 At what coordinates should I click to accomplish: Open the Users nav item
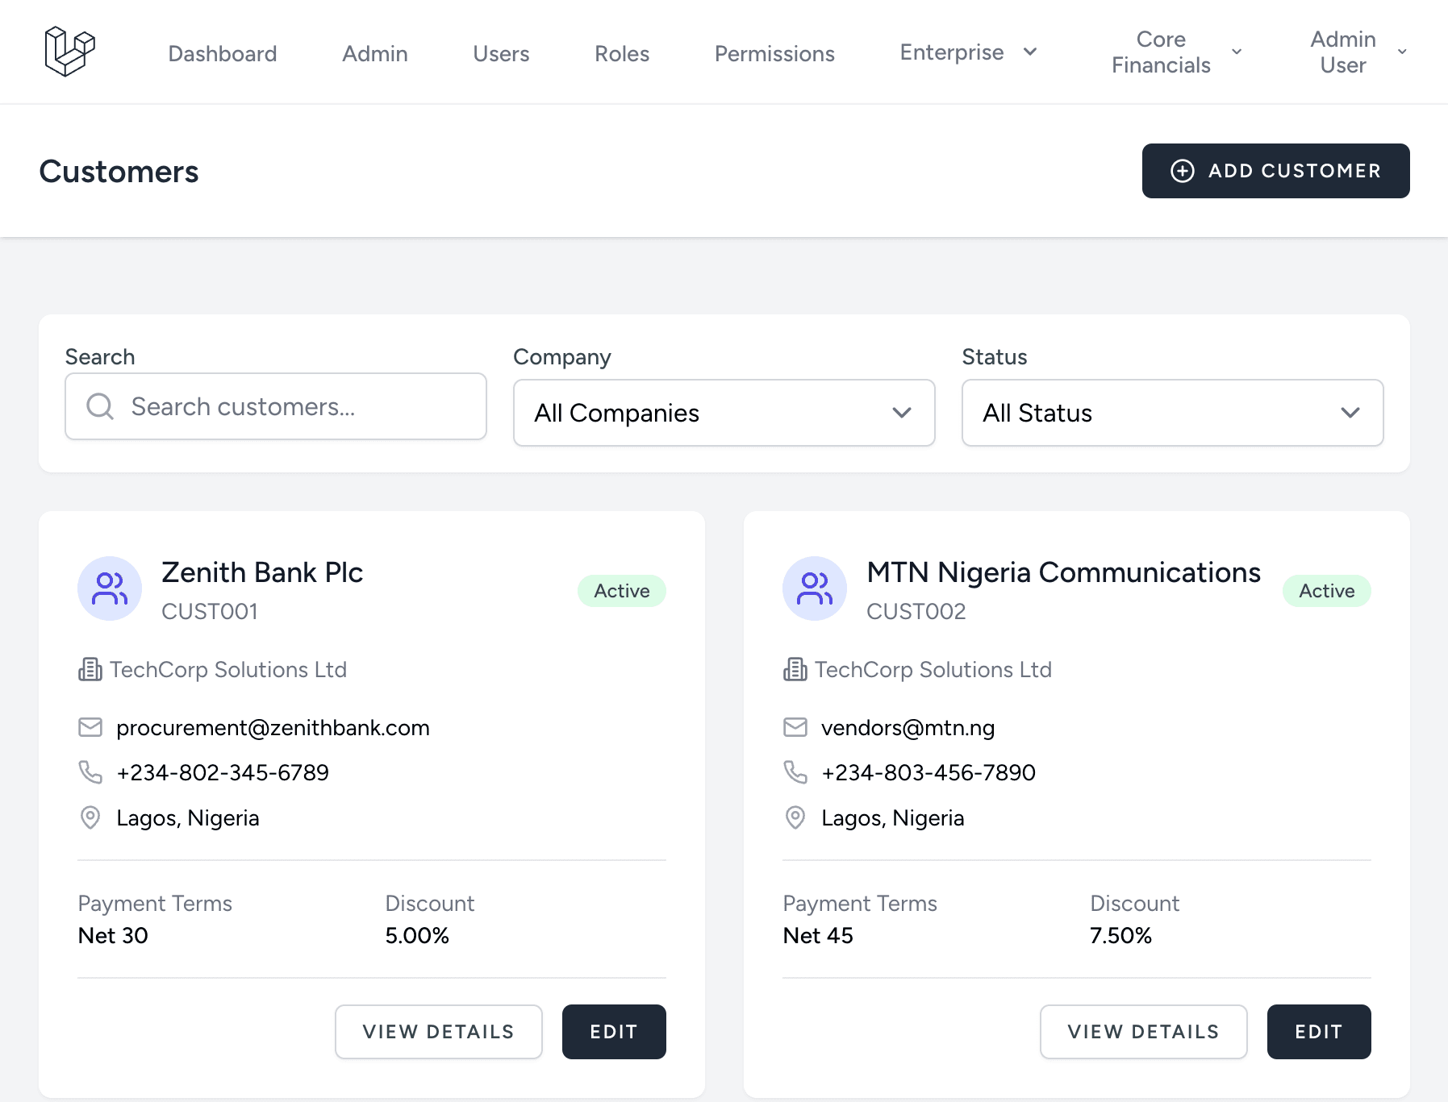(501, 53)
